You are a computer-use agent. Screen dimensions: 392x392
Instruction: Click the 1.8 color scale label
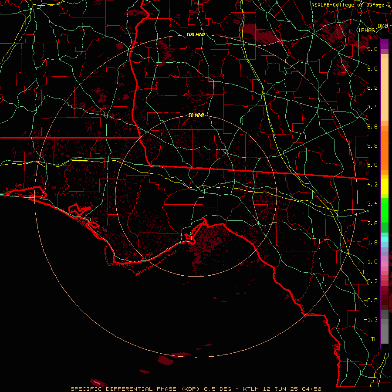pyautogui.click(x=372, y=243)
